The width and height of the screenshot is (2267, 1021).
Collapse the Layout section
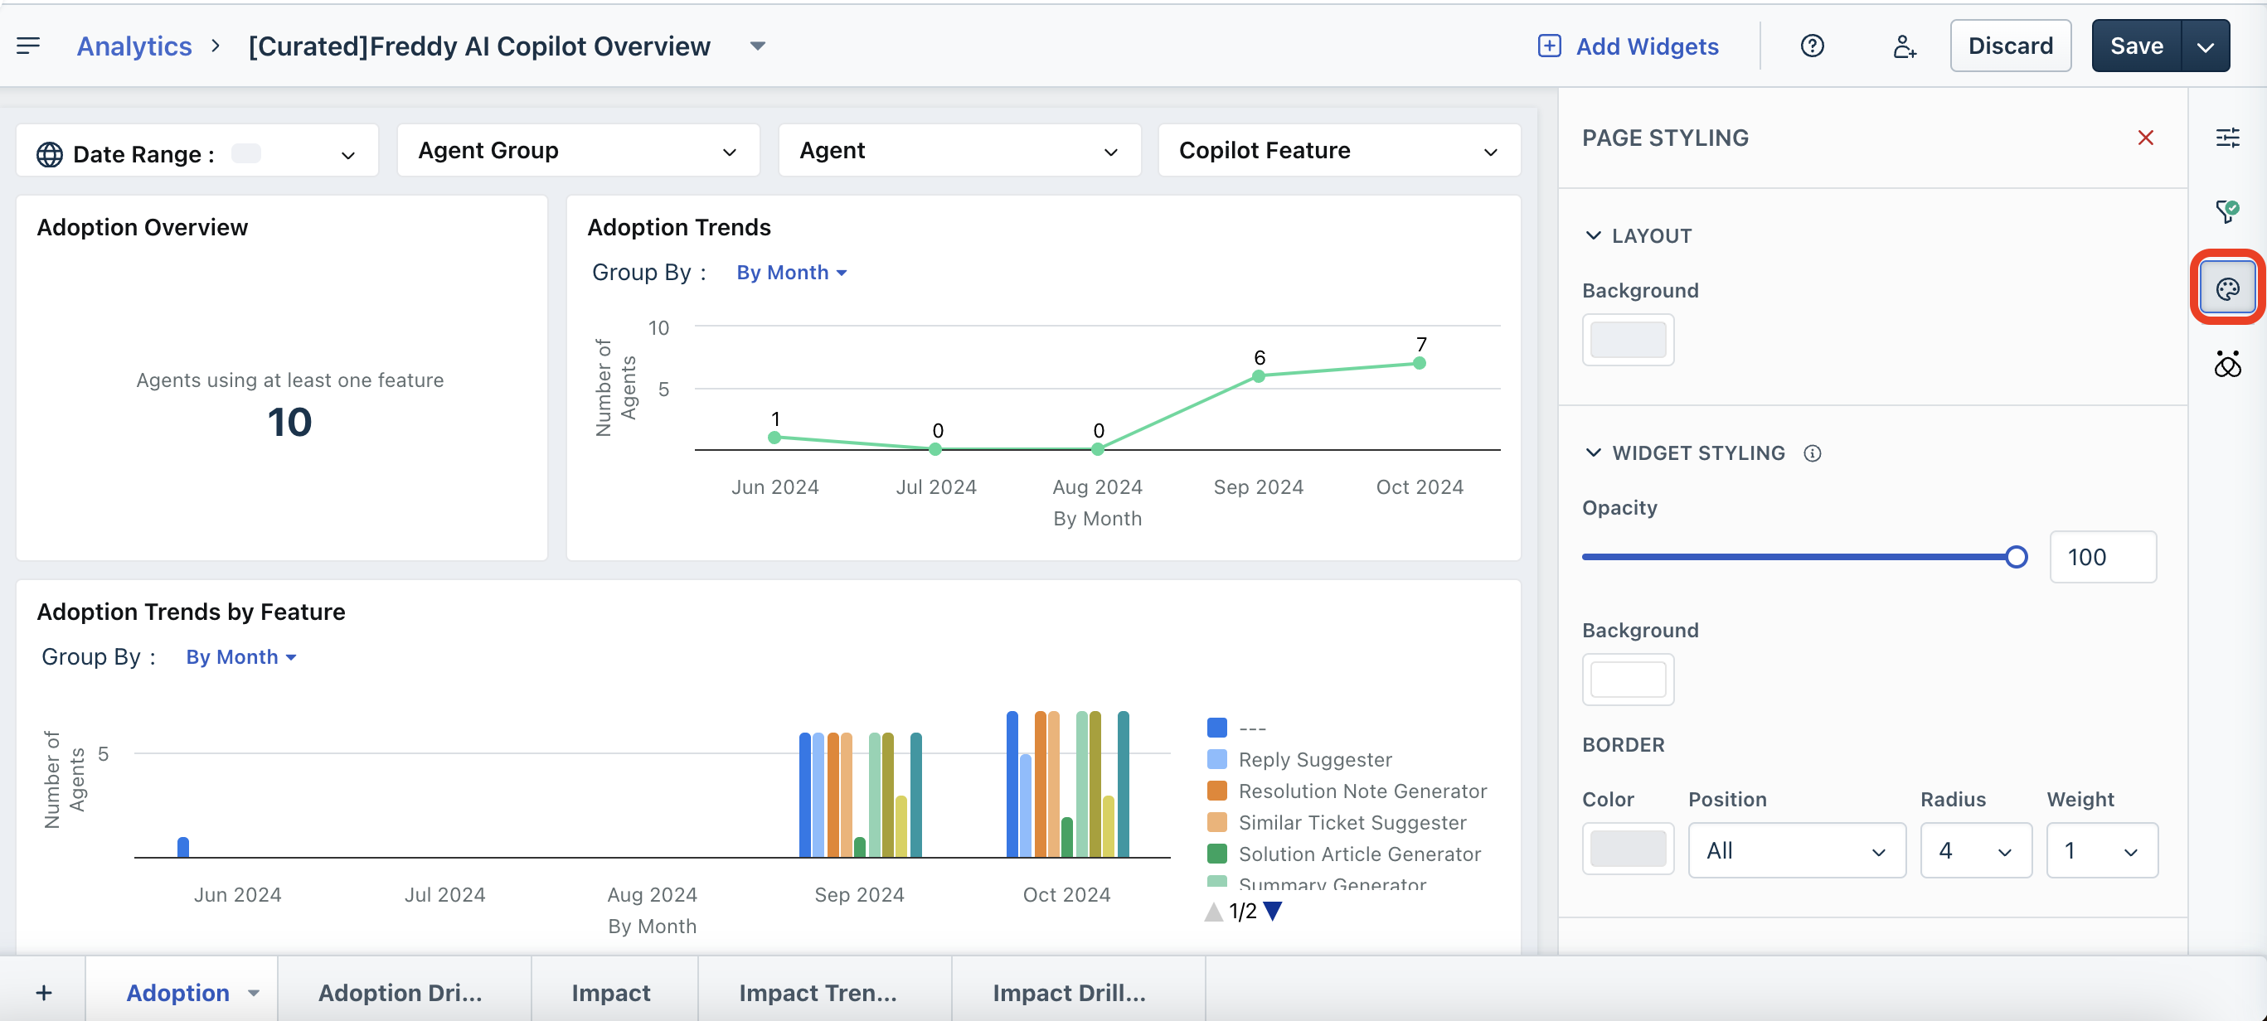[1593, 235]
